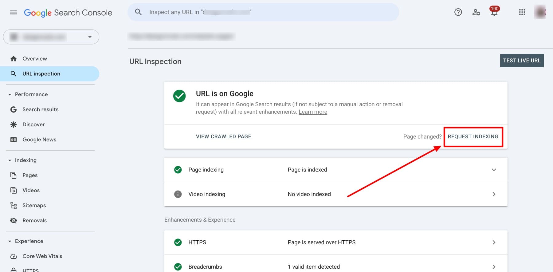Screen dimensions: 553x272
Task: Click 'Page is served over HTTPS' text
Action: 322,242
